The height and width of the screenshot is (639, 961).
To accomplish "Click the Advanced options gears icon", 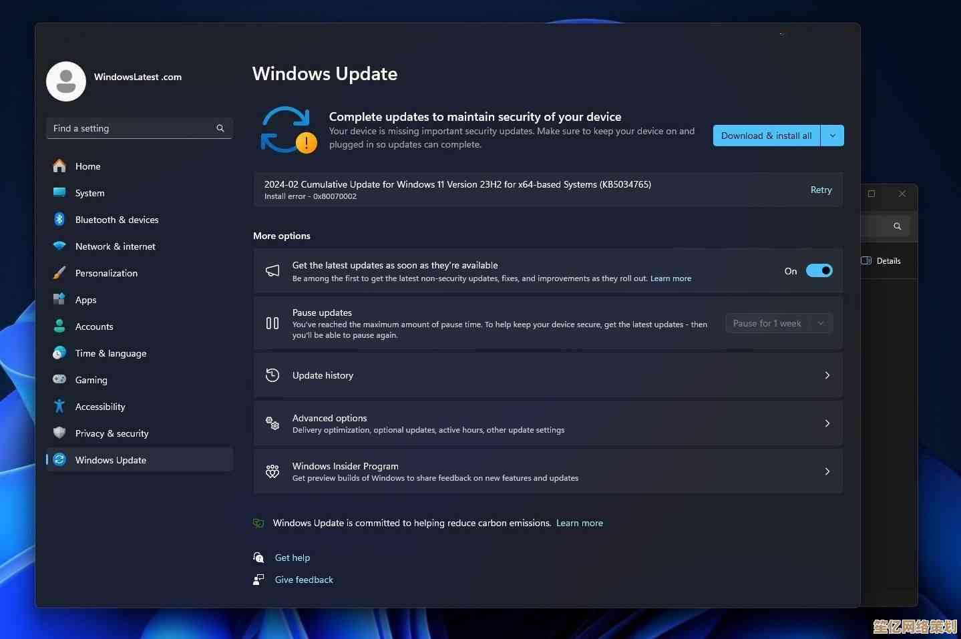I will click(x=272, y=423).
